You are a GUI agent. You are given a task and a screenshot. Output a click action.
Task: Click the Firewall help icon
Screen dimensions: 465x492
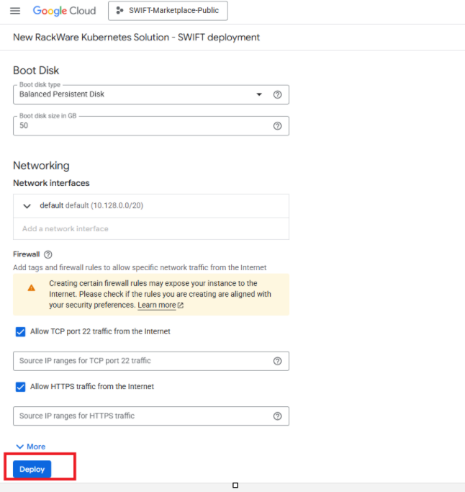click(48, 254)
